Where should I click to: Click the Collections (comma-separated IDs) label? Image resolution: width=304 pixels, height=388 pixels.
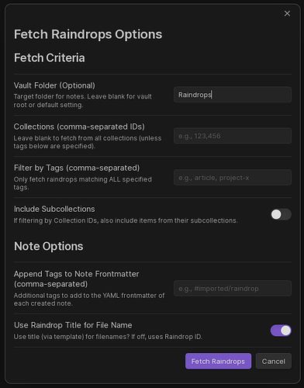[x=79, y=126]
